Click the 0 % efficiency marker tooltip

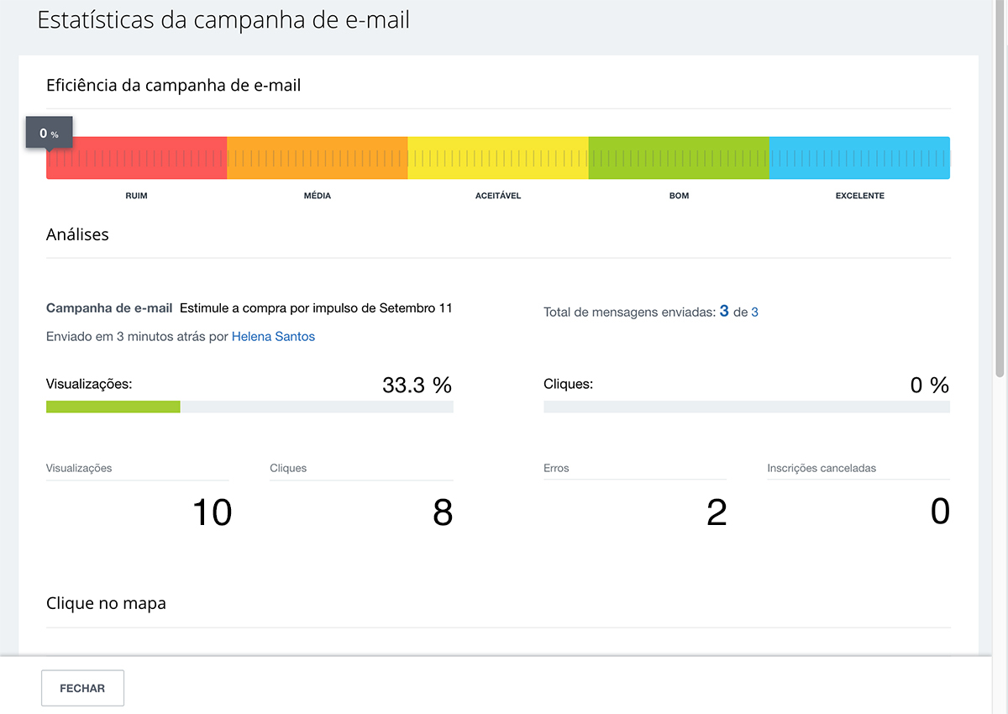coord(49,134)
